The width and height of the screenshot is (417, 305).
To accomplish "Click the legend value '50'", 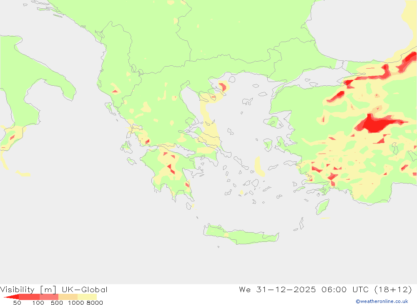I will click(x=17, y=303).
